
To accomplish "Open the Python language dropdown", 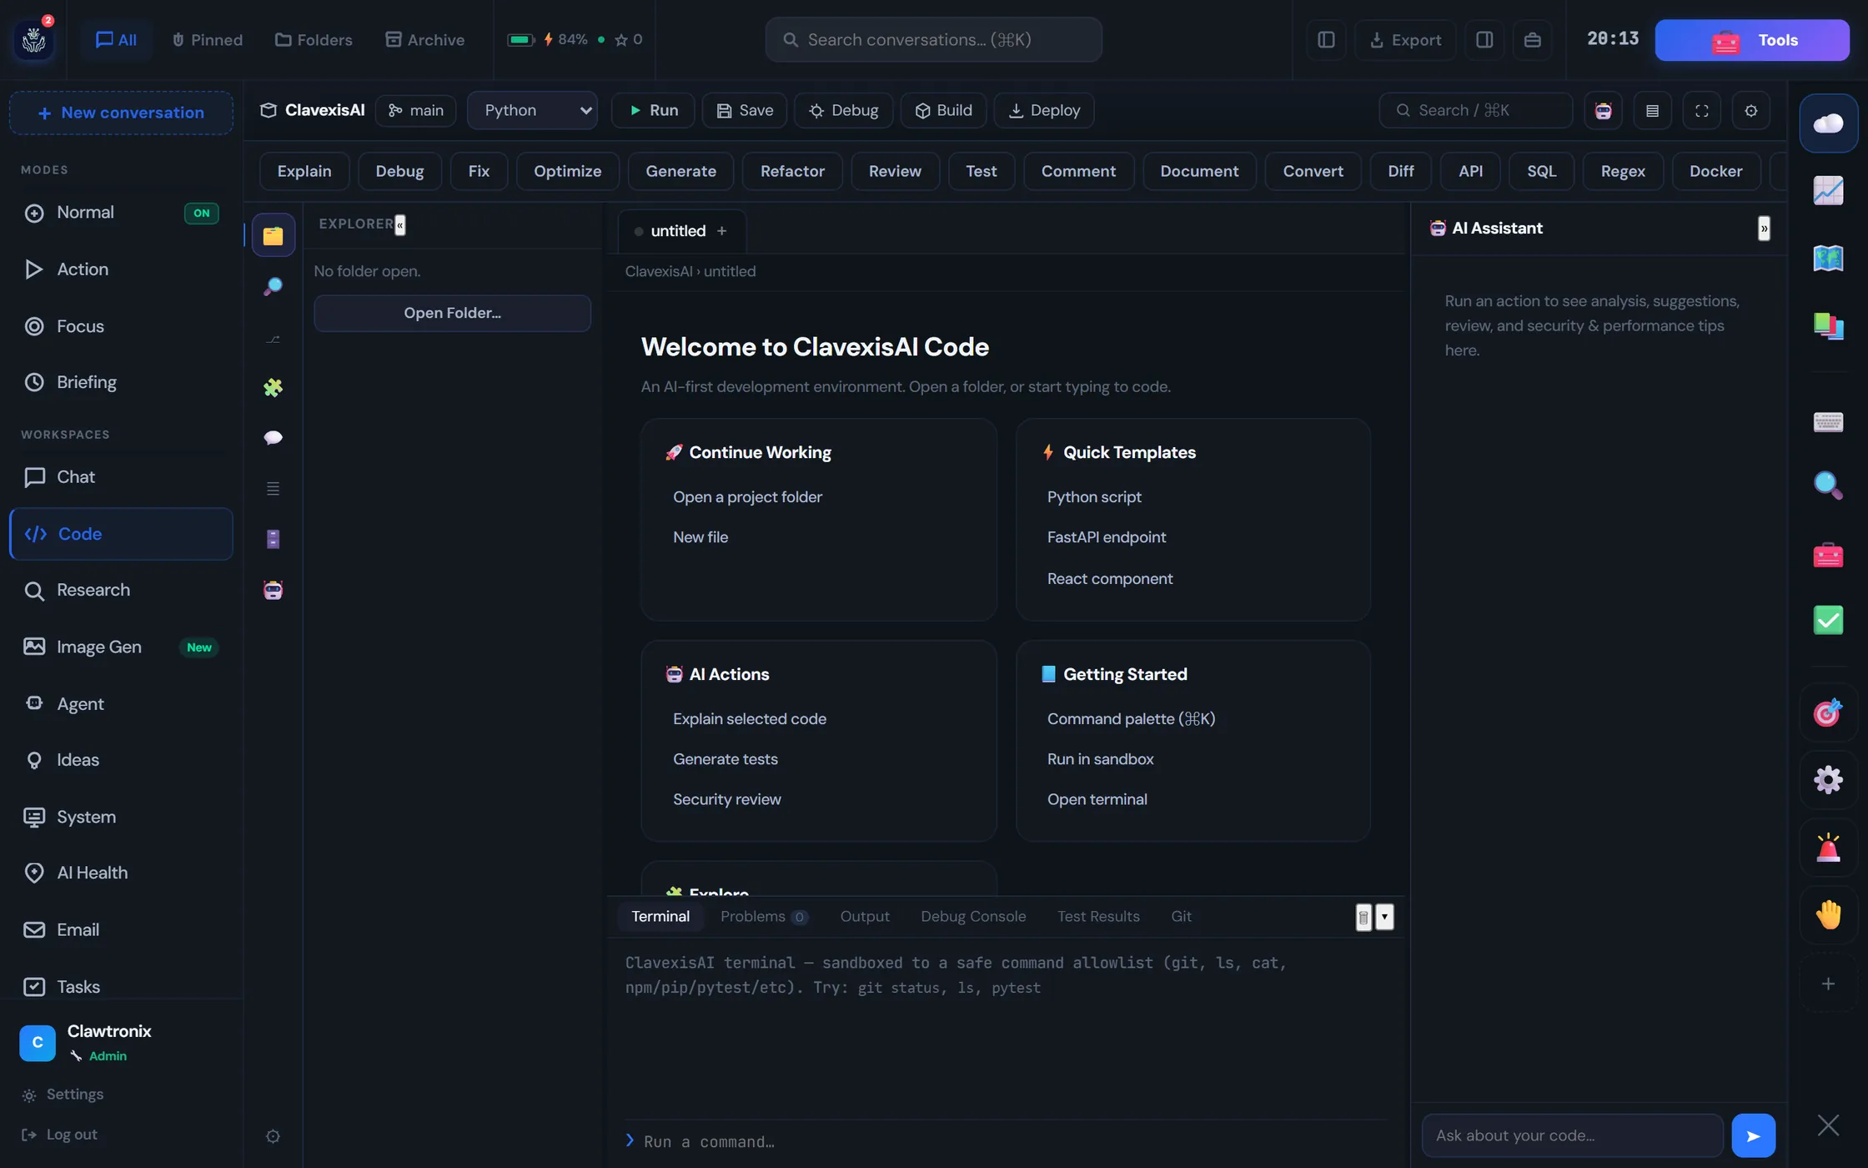I will coord(532,110).
